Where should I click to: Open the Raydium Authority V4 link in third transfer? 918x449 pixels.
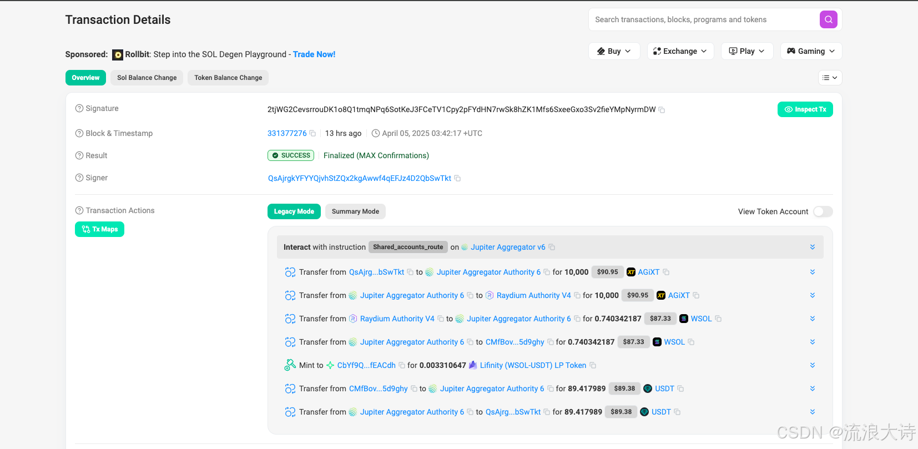(x=397, y=319)
